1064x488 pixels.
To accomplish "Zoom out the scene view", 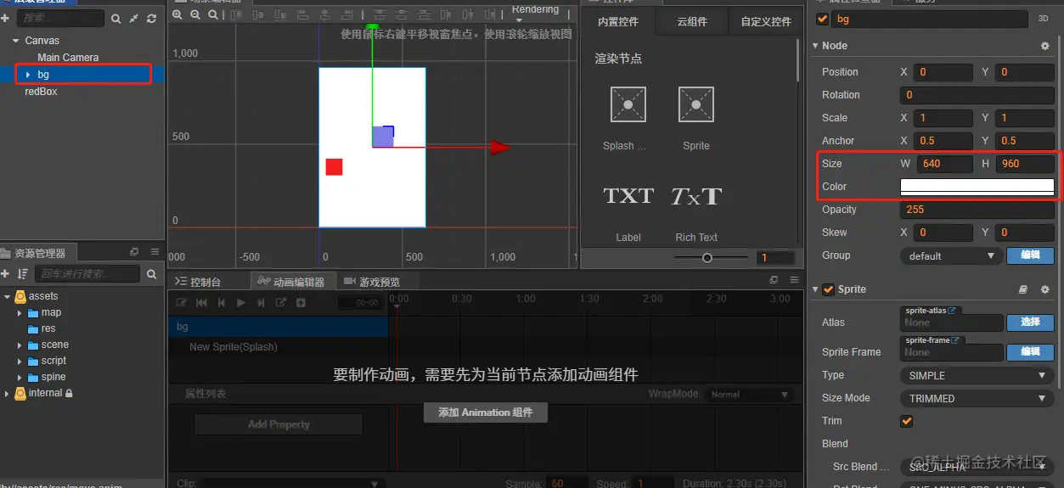I will (x=194, y=15).
